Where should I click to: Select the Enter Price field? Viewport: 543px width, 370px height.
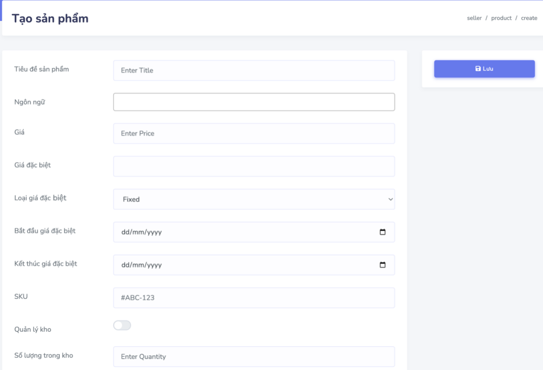pos(254,133)
